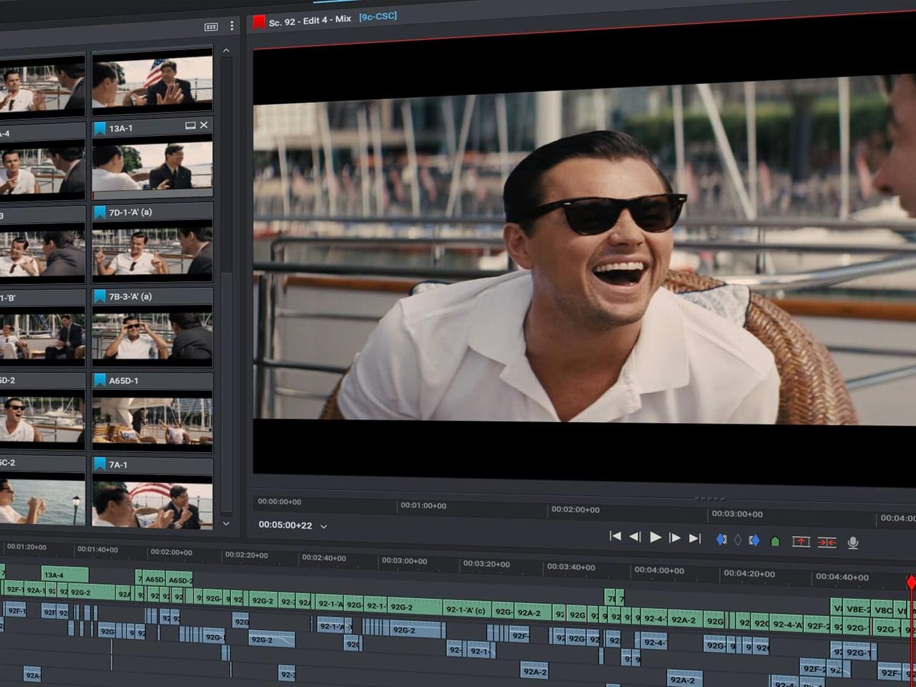Click 00:04:00+00 on the timeline ruler

[659, 570]
